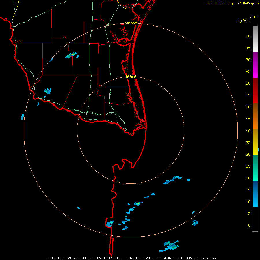Click the 50 NMI range ring label
The width and height of the screenshot is (260, 260).
[131, 77]
